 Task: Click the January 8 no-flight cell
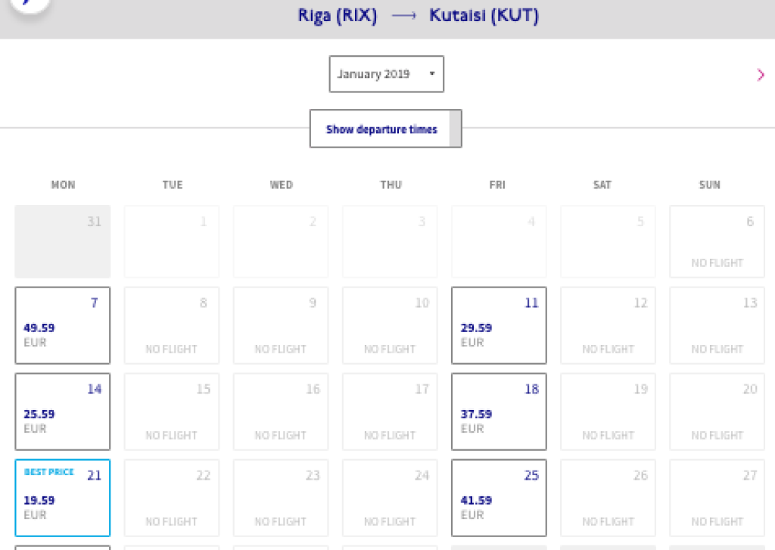pyautogui.click(x=172, y=325)
